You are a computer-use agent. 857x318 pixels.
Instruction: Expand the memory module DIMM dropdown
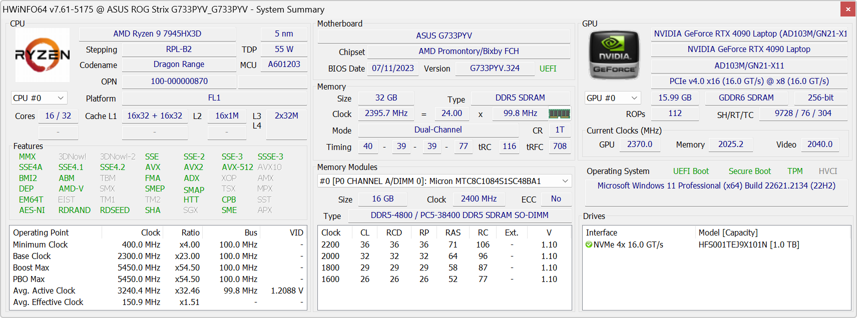tap(445, 181)
